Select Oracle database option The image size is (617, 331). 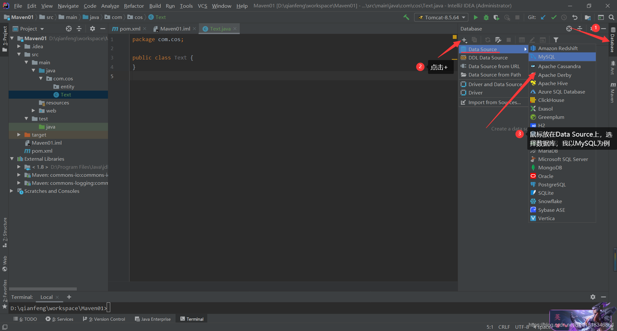click(x=562, y=176)
